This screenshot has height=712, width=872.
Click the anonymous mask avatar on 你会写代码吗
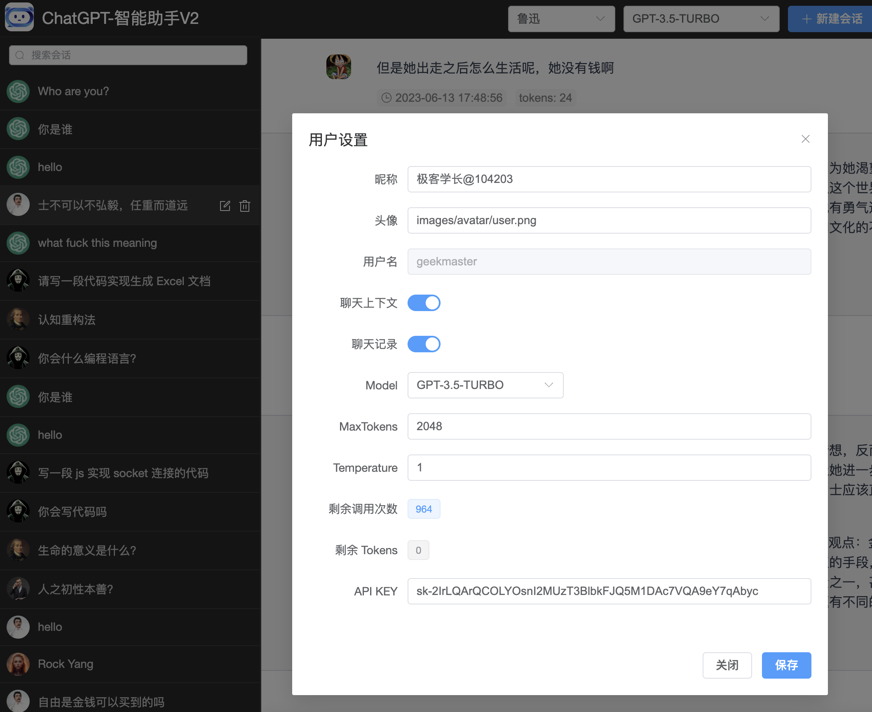click(18, 511)
